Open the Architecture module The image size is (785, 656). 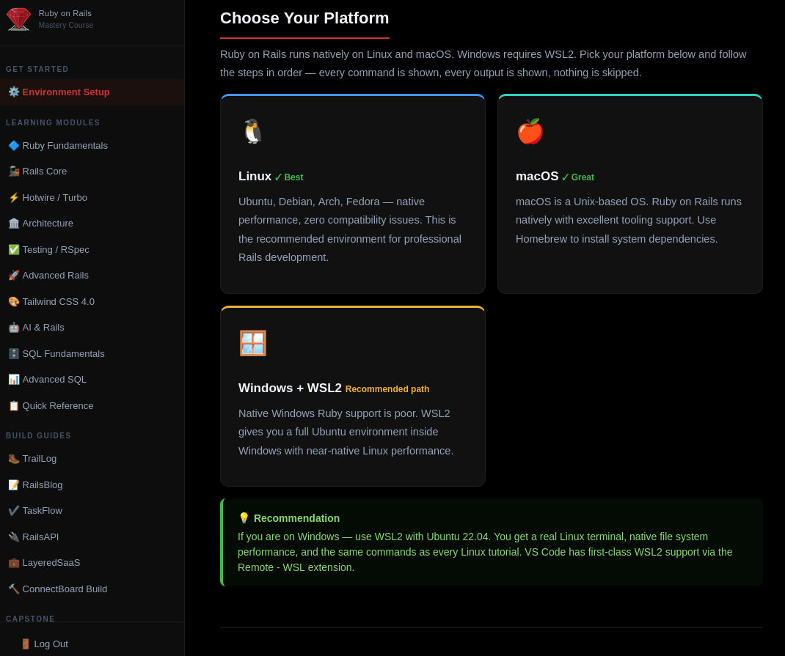[x=92, y=224]
